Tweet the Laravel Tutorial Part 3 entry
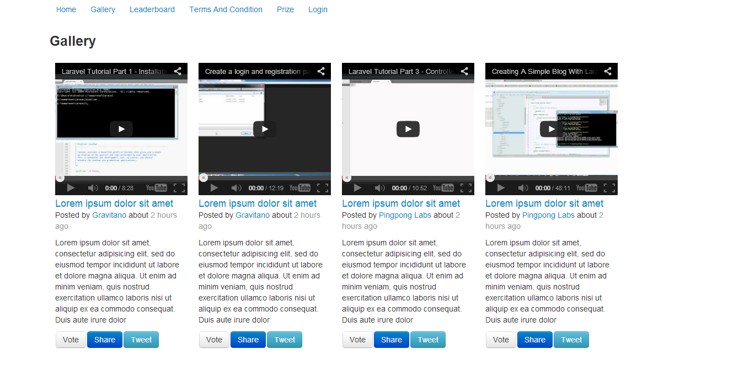 tap(428, 340)
